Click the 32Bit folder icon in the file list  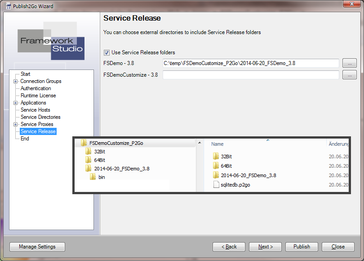tap(216, 157)
